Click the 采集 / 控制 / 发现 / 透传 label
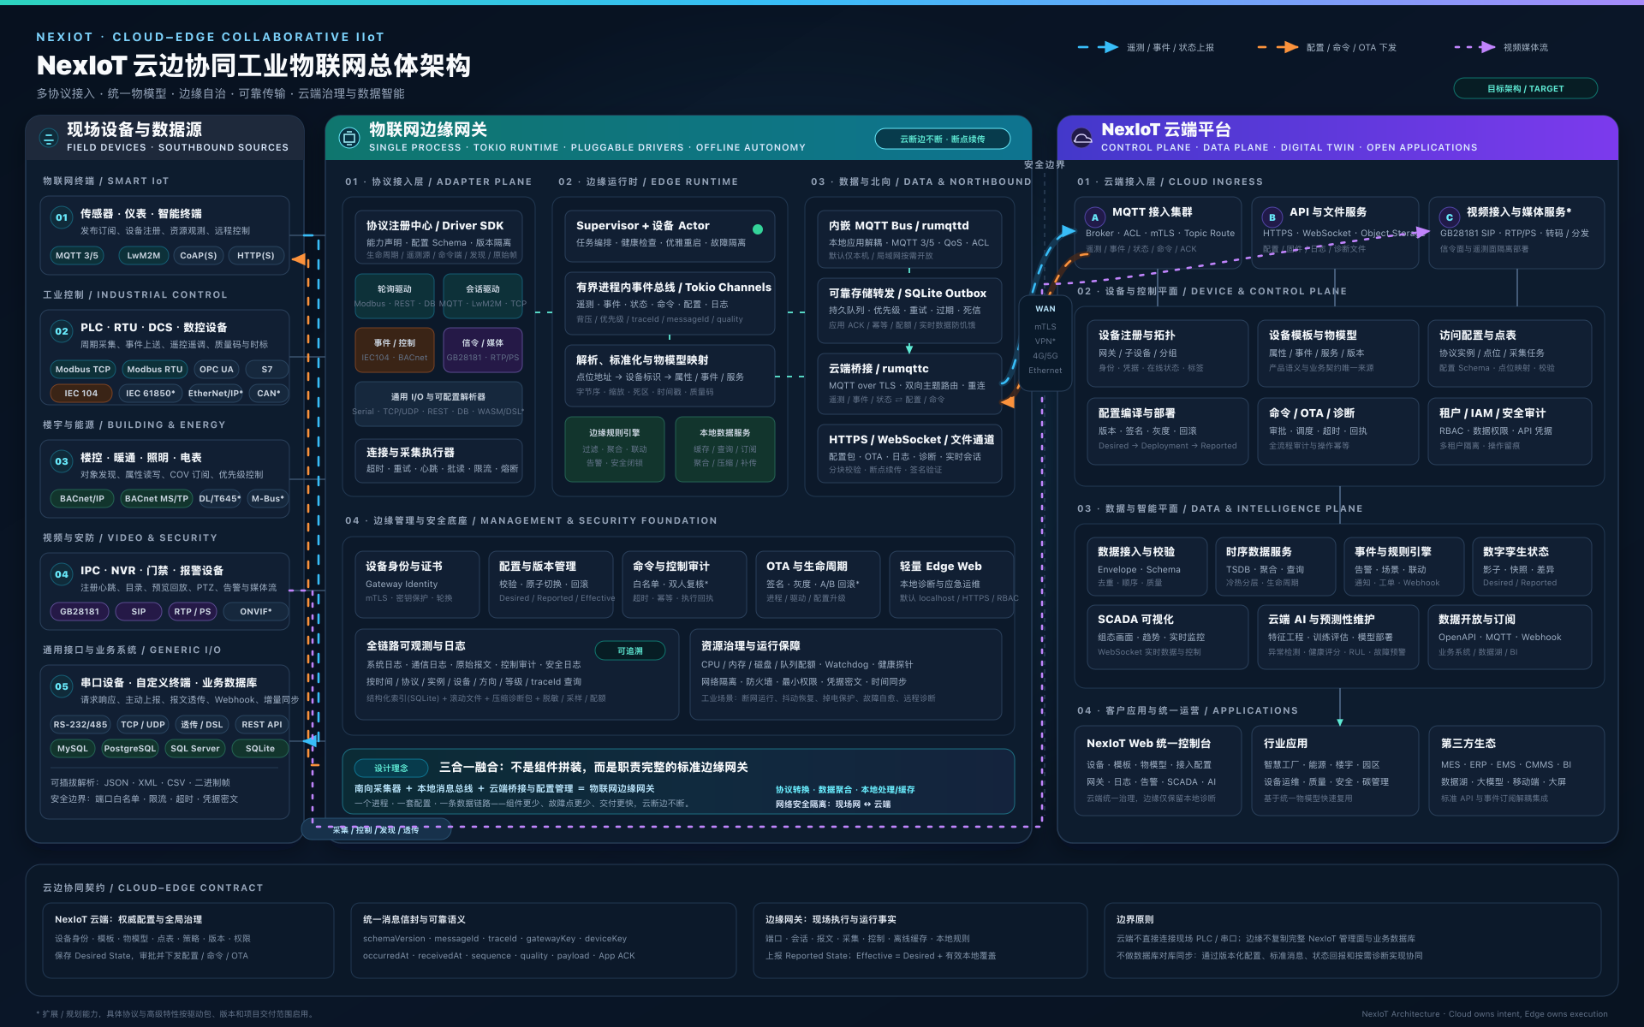The image size is (1644, 1027). click(377, 829)
